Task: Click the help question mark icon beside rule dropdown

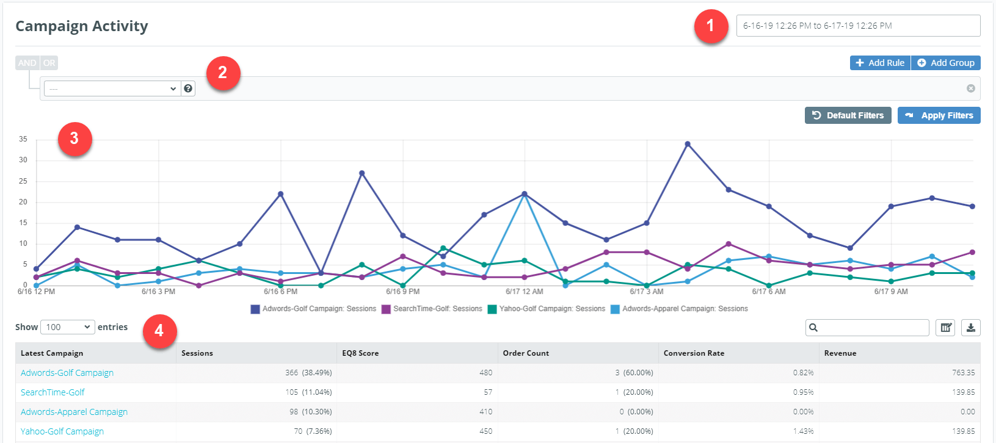Action: click(x=188, y=88)
